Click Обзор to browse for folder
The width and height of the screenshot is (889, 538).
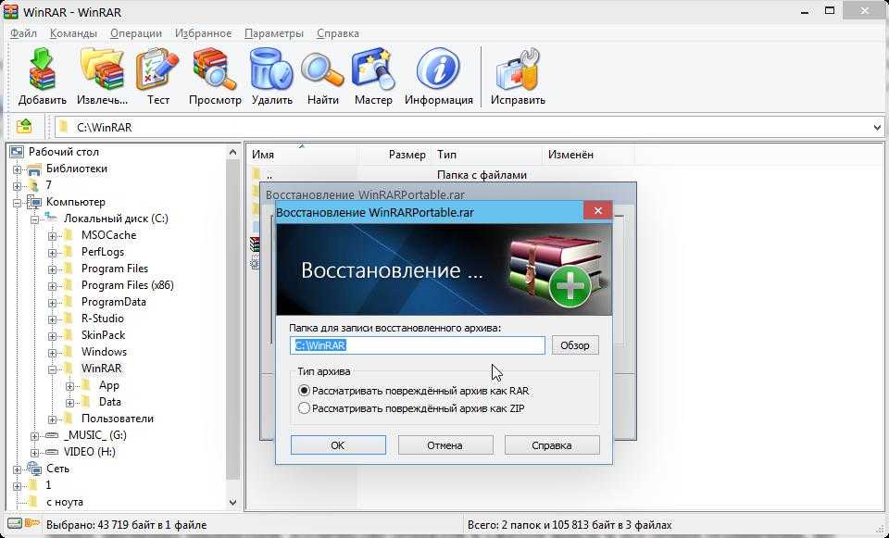575,345
